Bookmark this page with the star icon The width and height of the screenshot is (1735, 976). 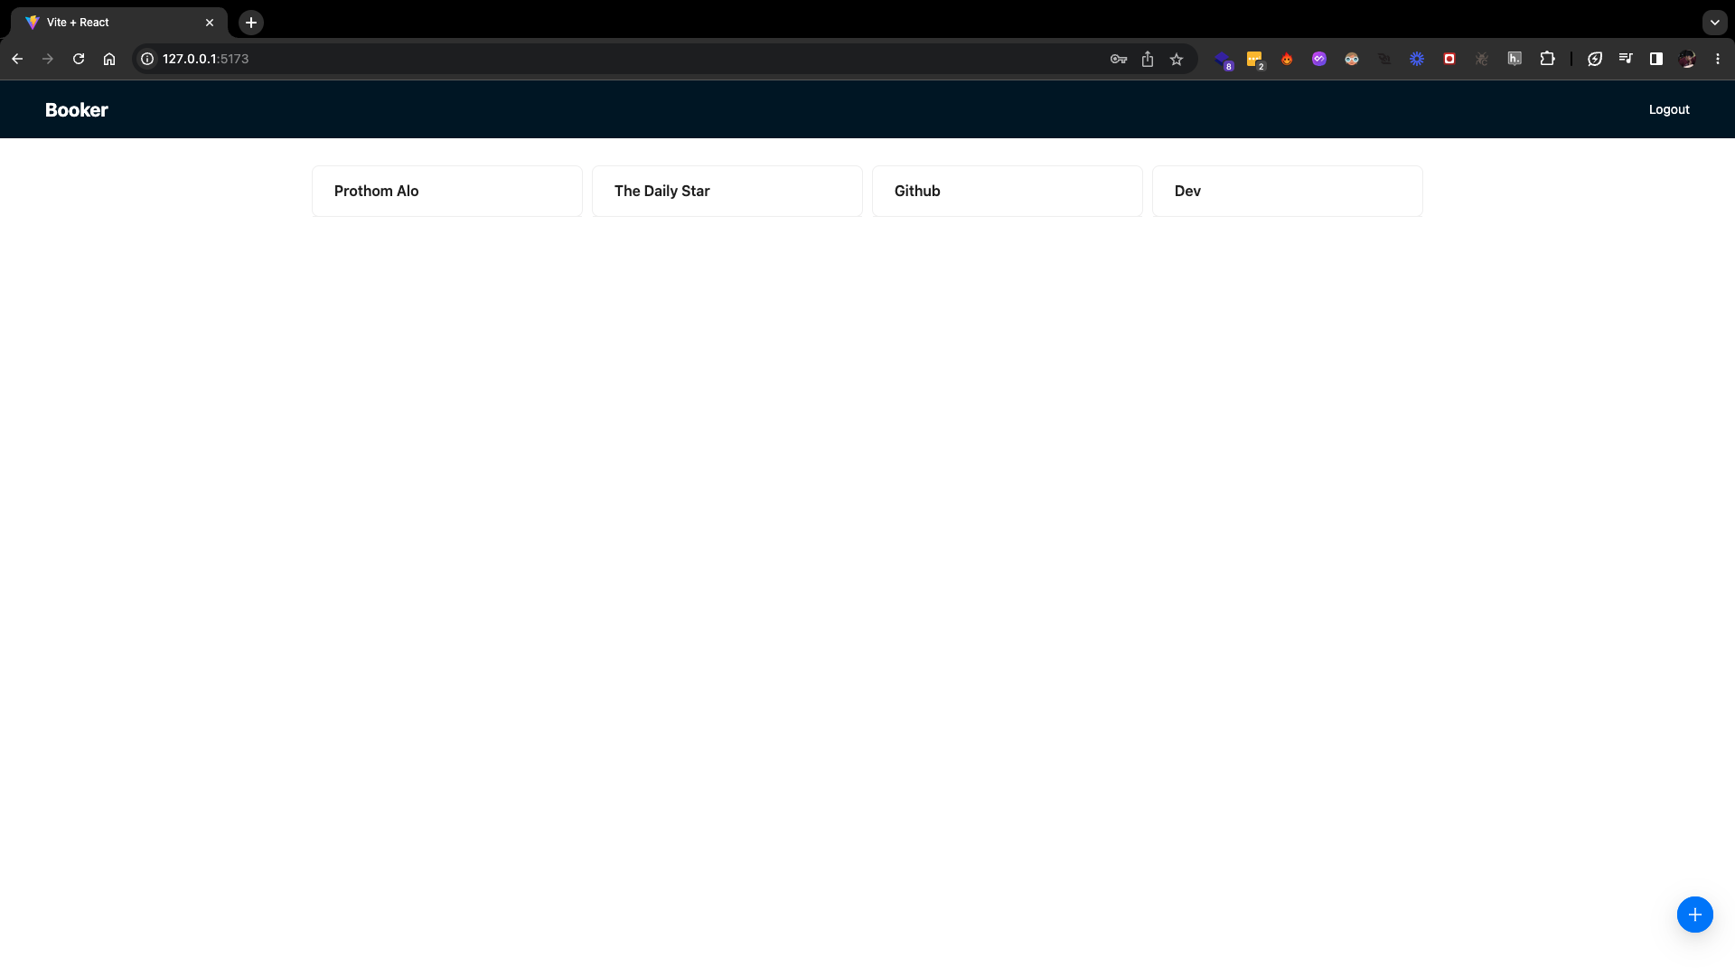click(1176, 60)
